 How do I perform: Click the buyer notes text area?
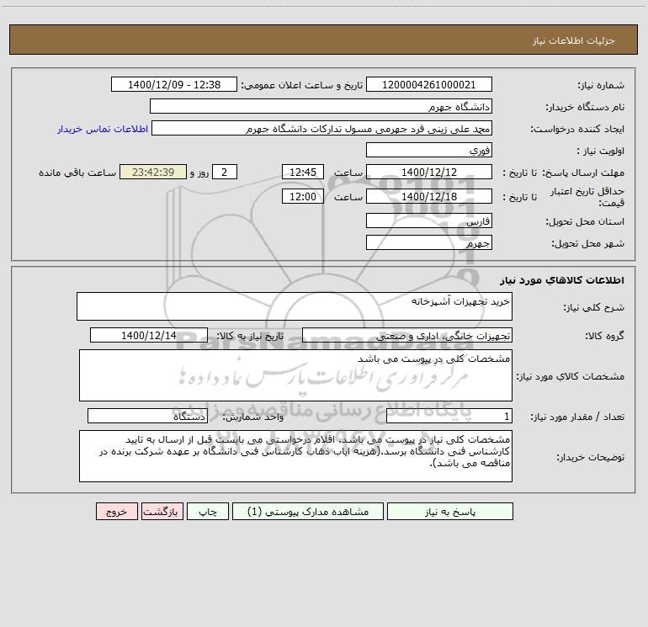tap(295, 456)
